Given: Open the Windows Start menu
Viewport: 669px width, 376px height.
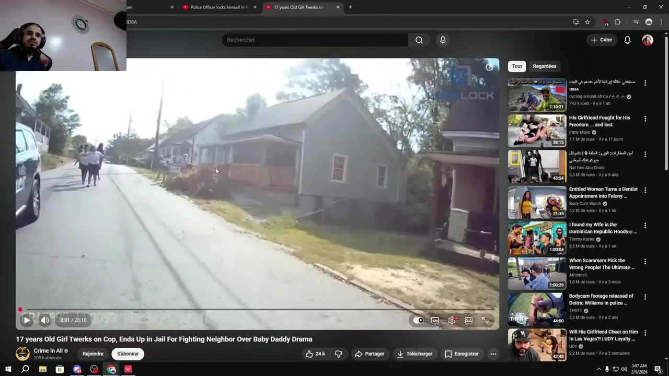Looking at the screenshot, I should (x=8, y=369).
